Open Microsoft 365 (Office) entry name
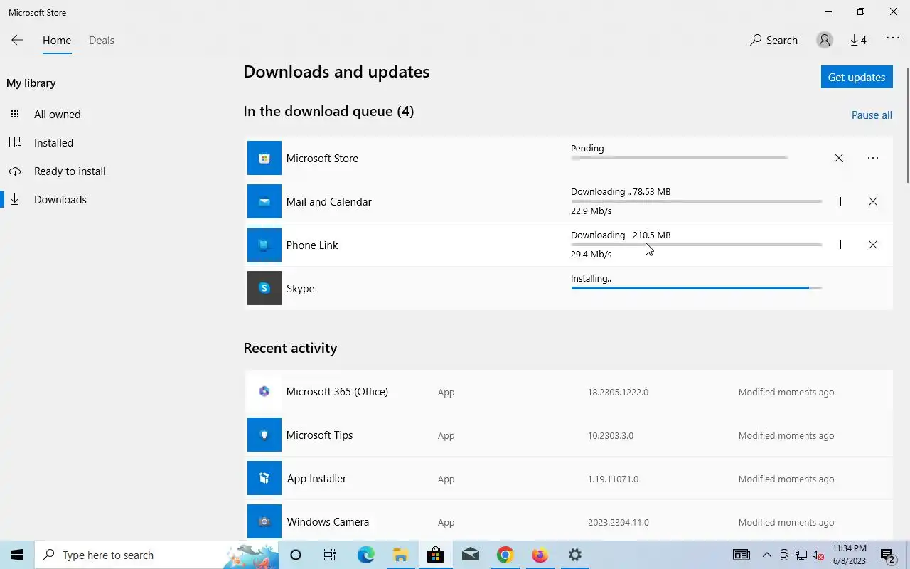This screenshot has height=569, width=910. coord(337,391)
